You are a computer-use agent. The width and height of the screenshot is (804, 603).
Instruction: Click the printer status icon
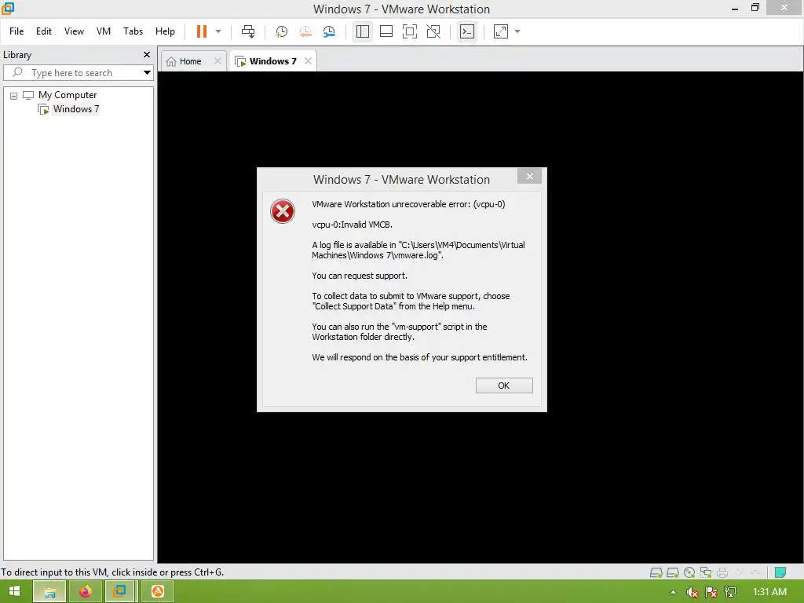(722, 572)
